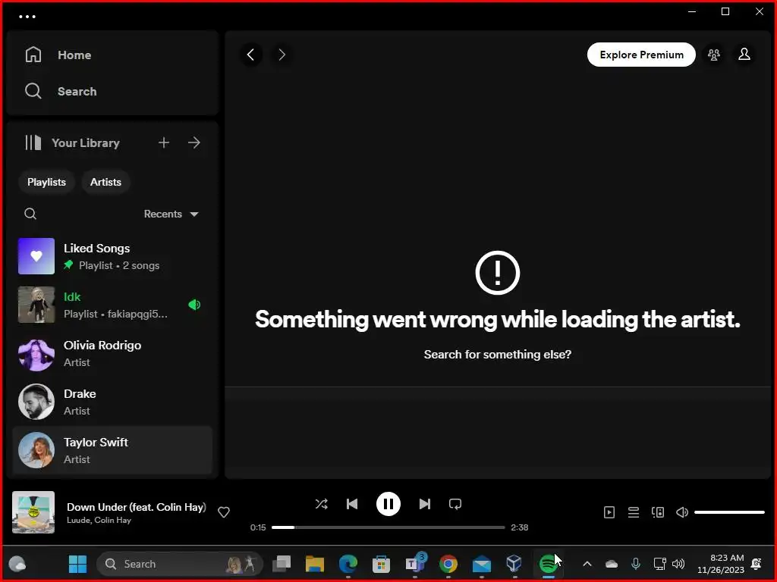This screenshot has width=777, height=582.
Task: Show hidden system tray icons
Action: coord(587,564)
